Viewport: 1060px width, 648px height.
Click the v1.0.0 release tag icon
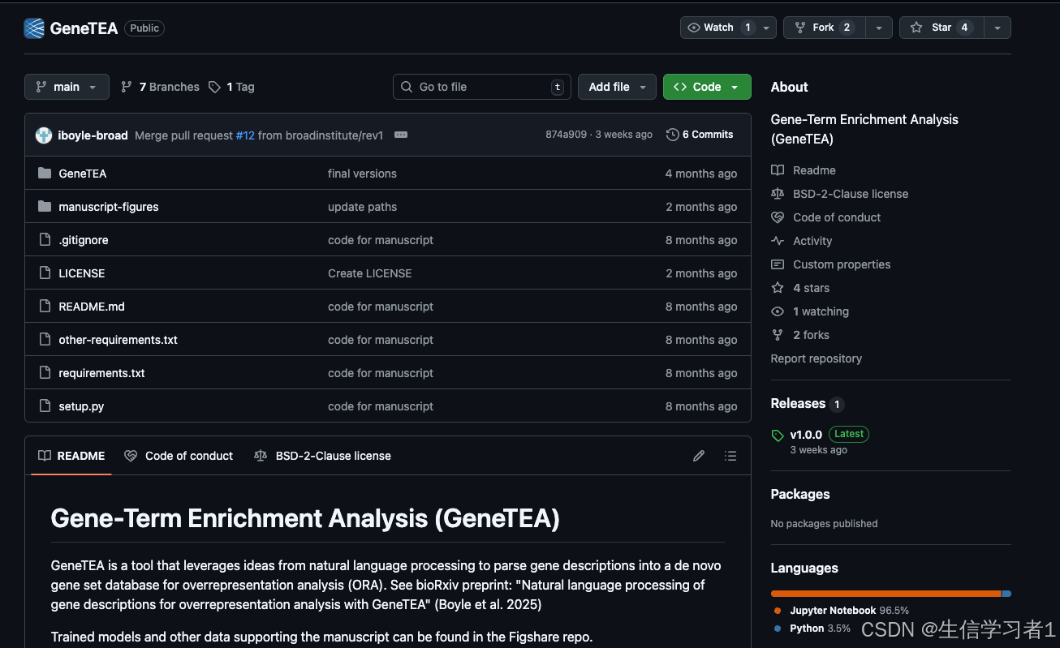[x=778, y=435]
